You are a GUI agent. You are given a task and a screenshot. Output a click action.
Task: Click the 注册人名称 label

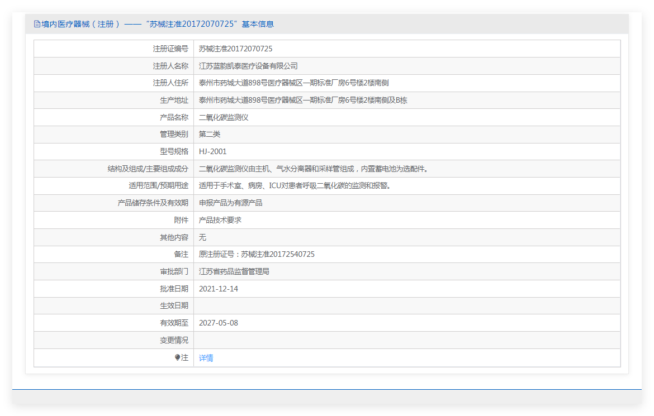tap(170, 66)
